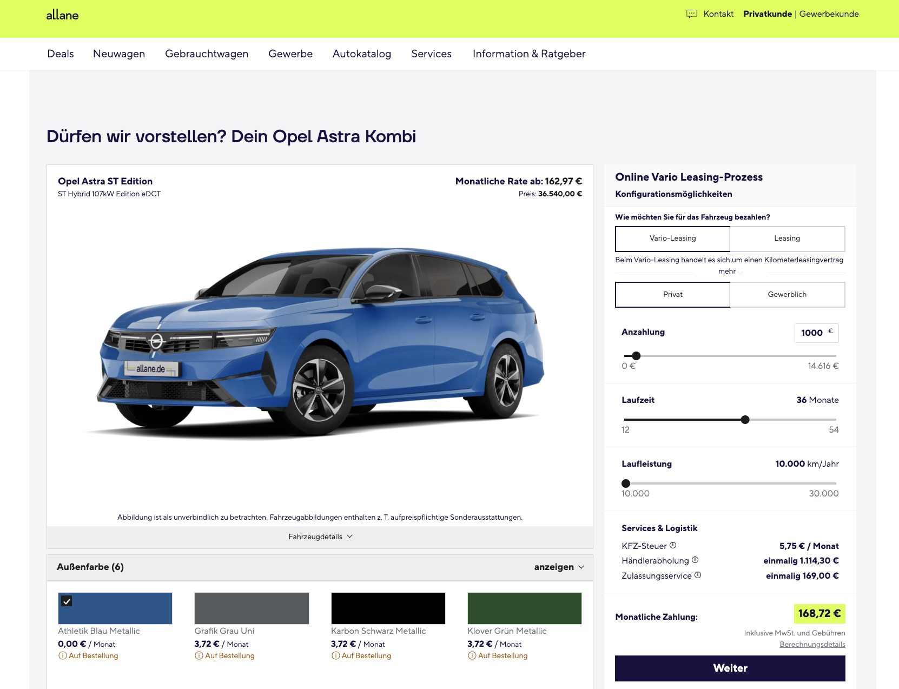
Task: Click info icon under Athletik Blau Metallic
Action: [x=63, y=656]
